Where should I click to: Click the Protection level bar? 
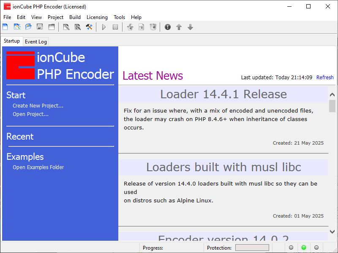(252, 248)
